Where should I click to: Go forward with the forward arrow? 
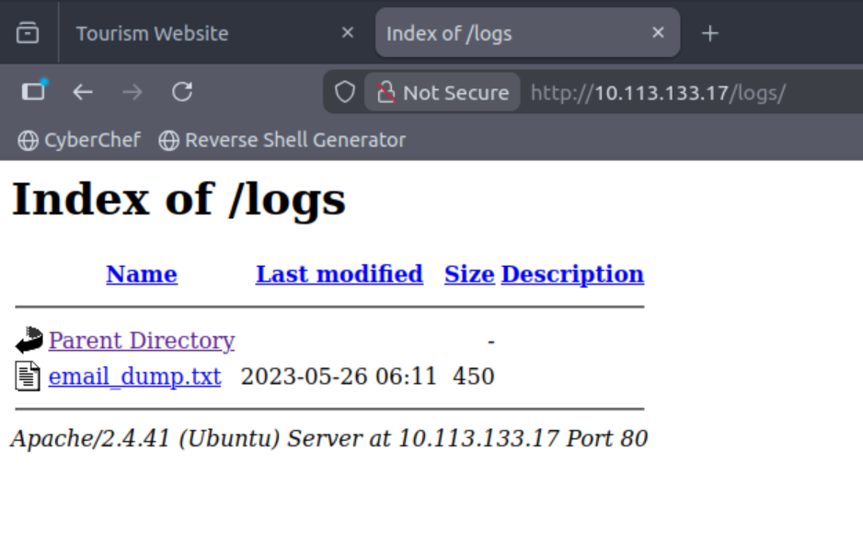(x=132, y=92)
